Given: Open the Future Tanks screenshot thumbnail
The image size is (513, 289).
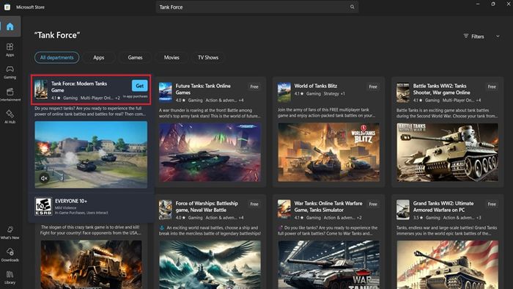Looking at the screenshot, I should click(x=210, y=152).
